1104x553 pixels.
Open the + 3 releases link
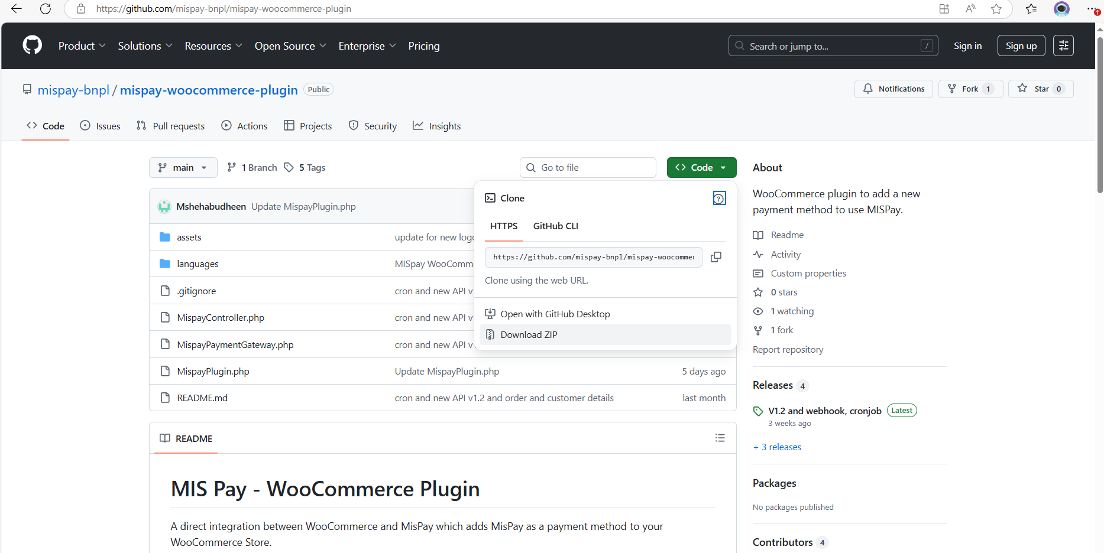tap(777, 447)
